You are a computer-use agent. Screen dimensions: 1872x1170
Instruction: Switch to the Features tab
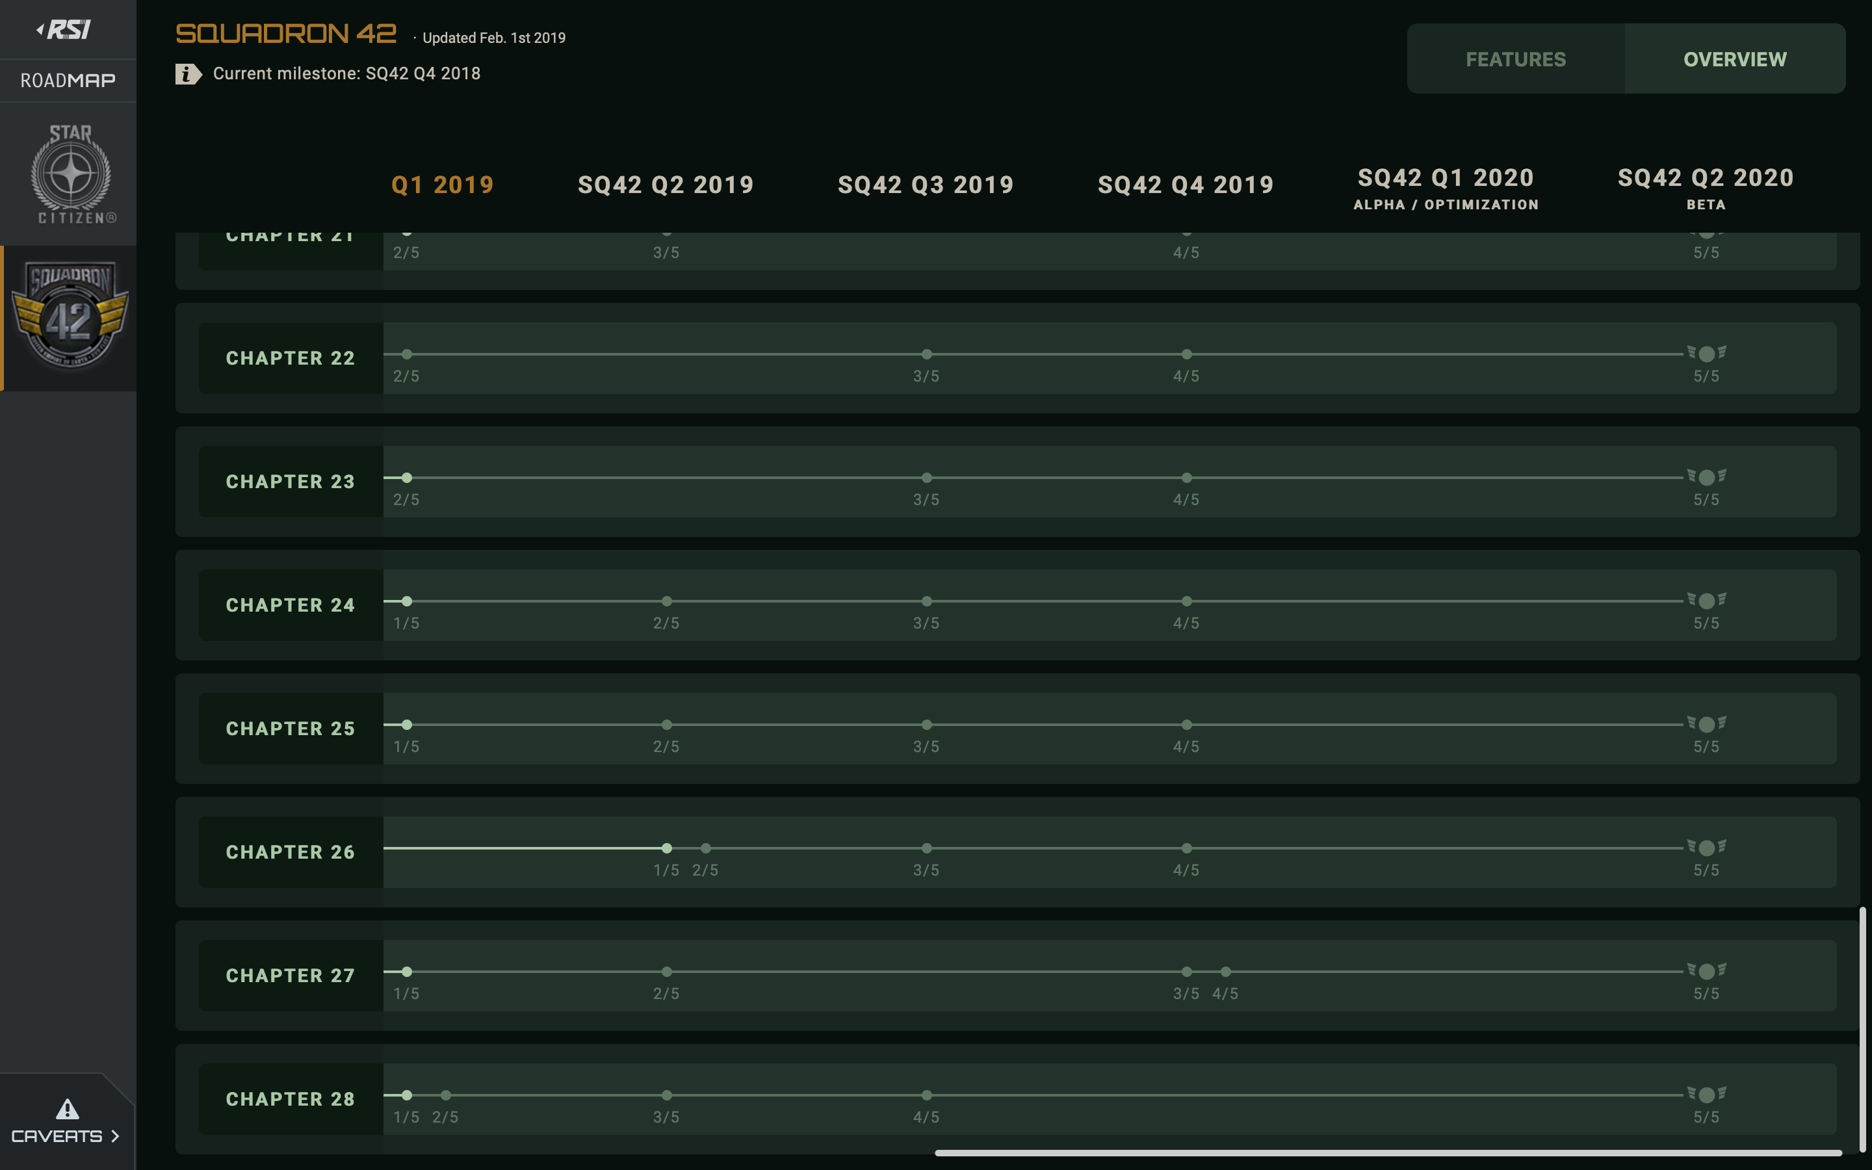click(1515, 60)
